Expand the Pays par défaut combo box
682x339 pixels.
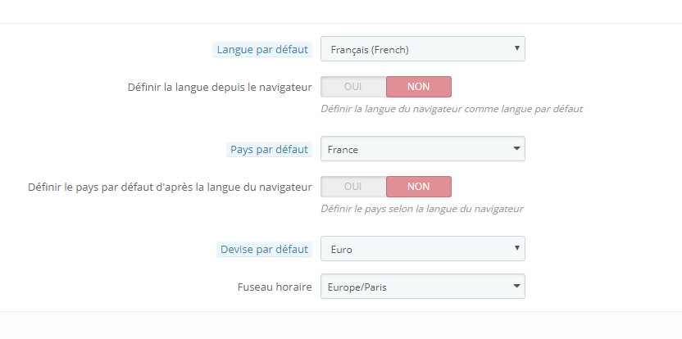(x=414, y=149)
